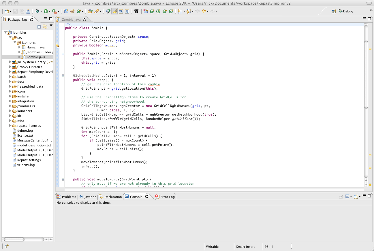Screen dimensions: 374x251
Task: Click the Debug bug icon in toolbar
Action: (37, 11)
